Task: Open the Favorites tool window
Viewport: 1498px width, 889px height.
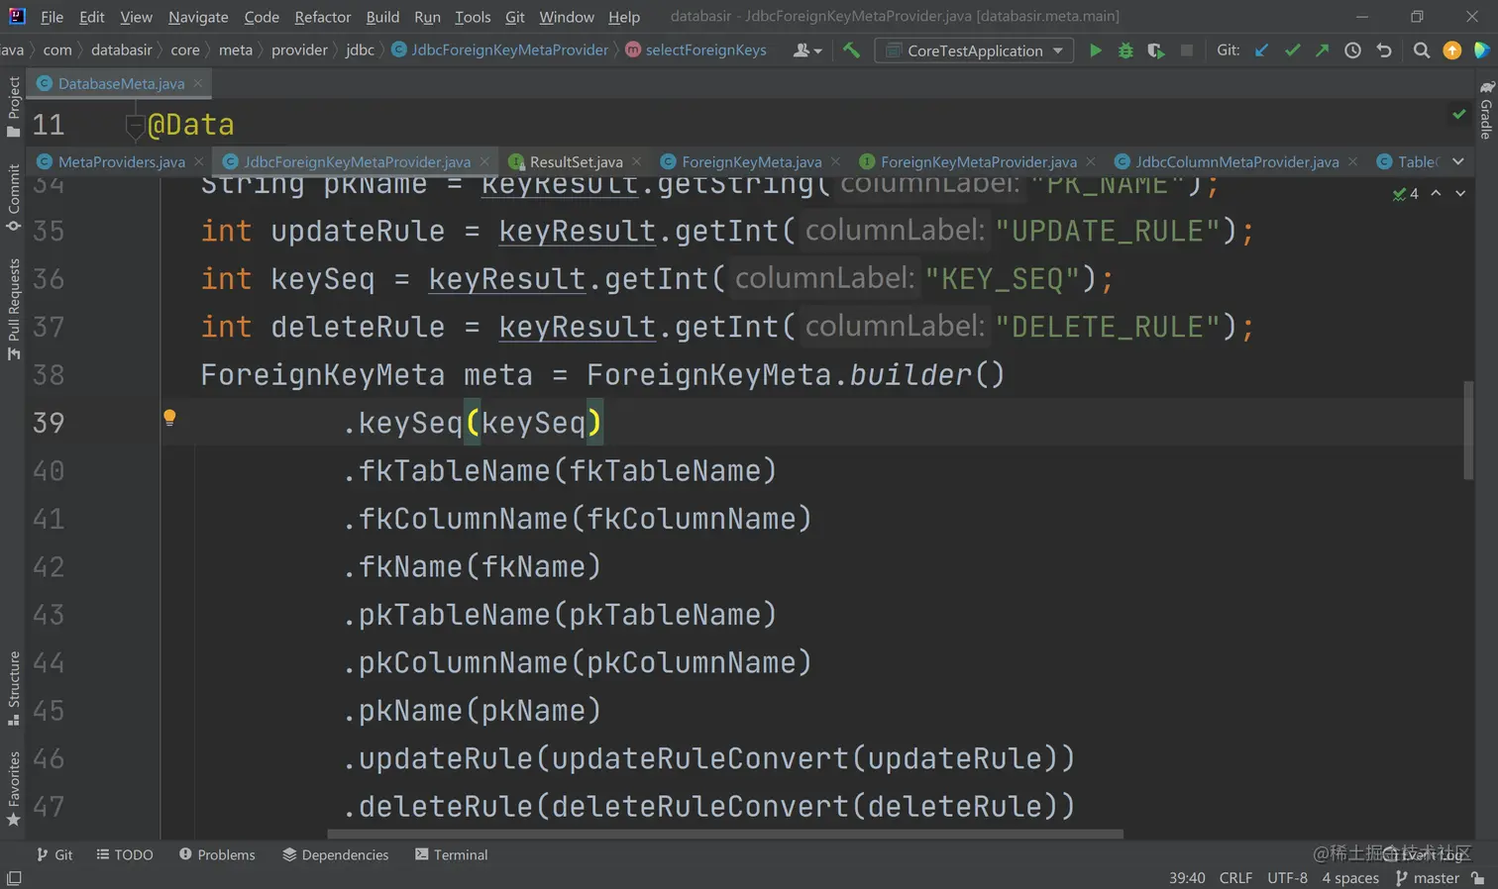Action: [13, 788]
